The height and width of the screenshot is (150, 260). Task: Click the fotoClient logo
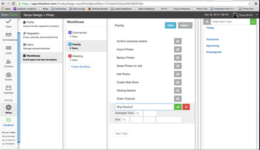[10, 15]
